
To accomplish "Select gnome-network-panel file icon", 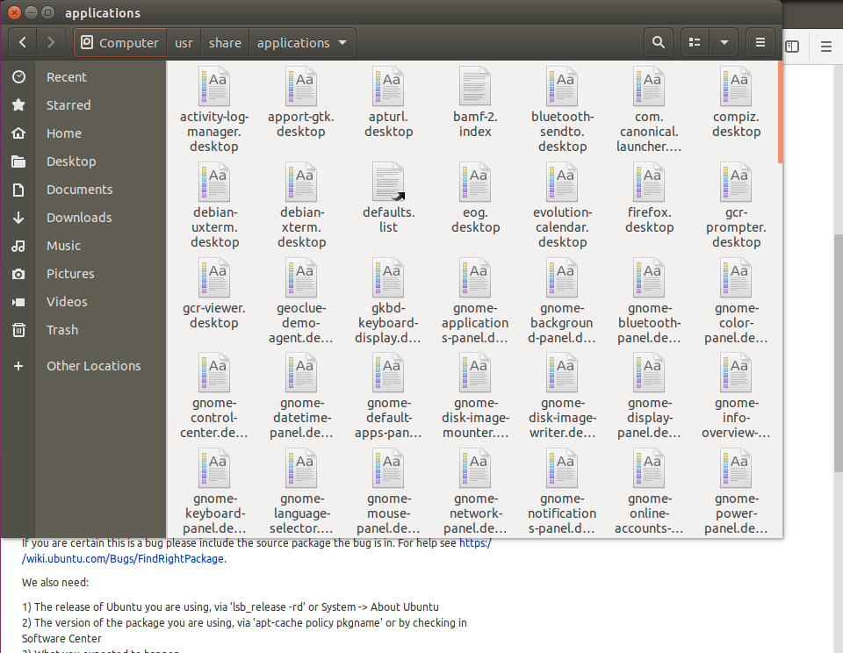I will pos(475,468).
